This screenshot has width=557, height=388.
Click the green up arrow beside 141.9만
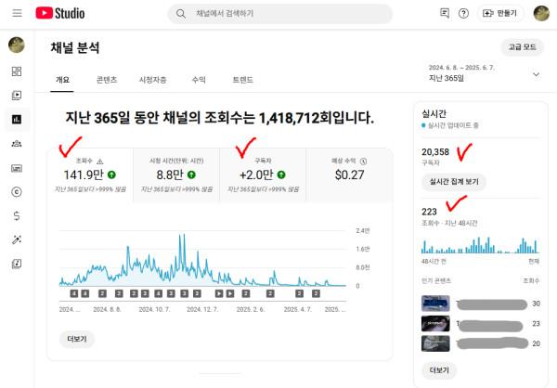[x=111, y=175]
